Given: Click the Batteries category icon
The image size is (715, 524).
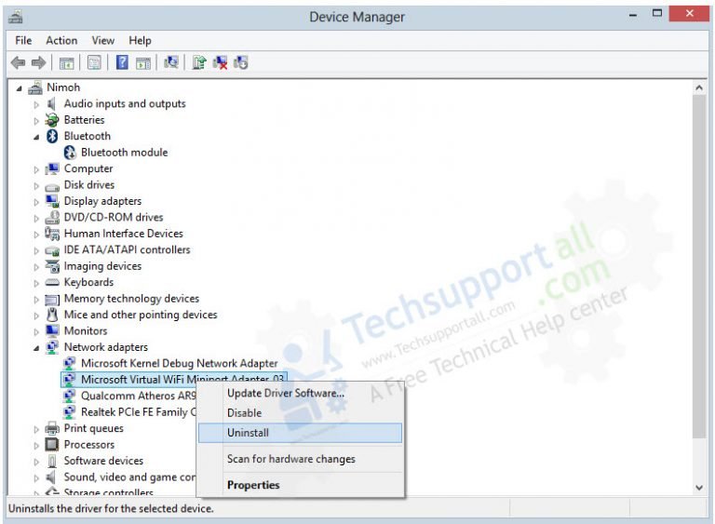Looking at the screenshot, I should click(x=52, y=120).
